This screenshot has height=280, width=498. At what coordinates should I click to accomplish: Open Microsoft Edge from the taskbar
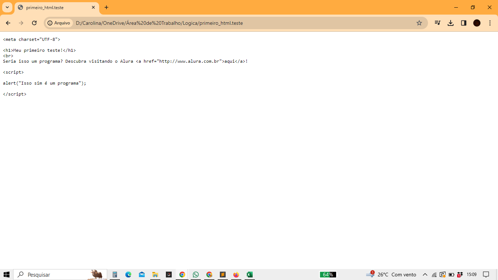128,275
